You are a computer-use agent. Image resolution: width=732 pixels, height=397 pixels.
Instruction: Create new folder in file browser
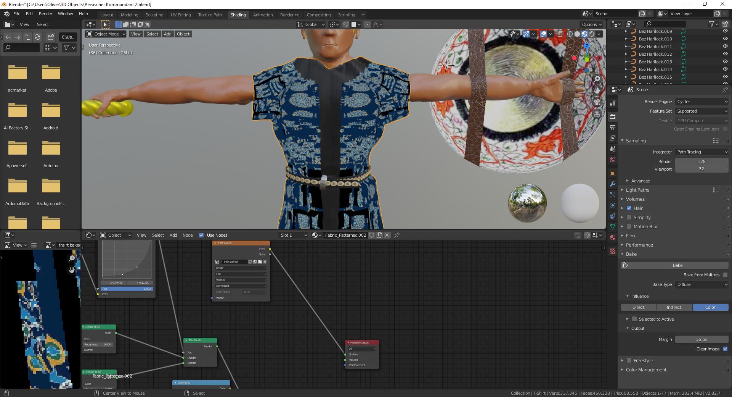(x=51, y=37)
